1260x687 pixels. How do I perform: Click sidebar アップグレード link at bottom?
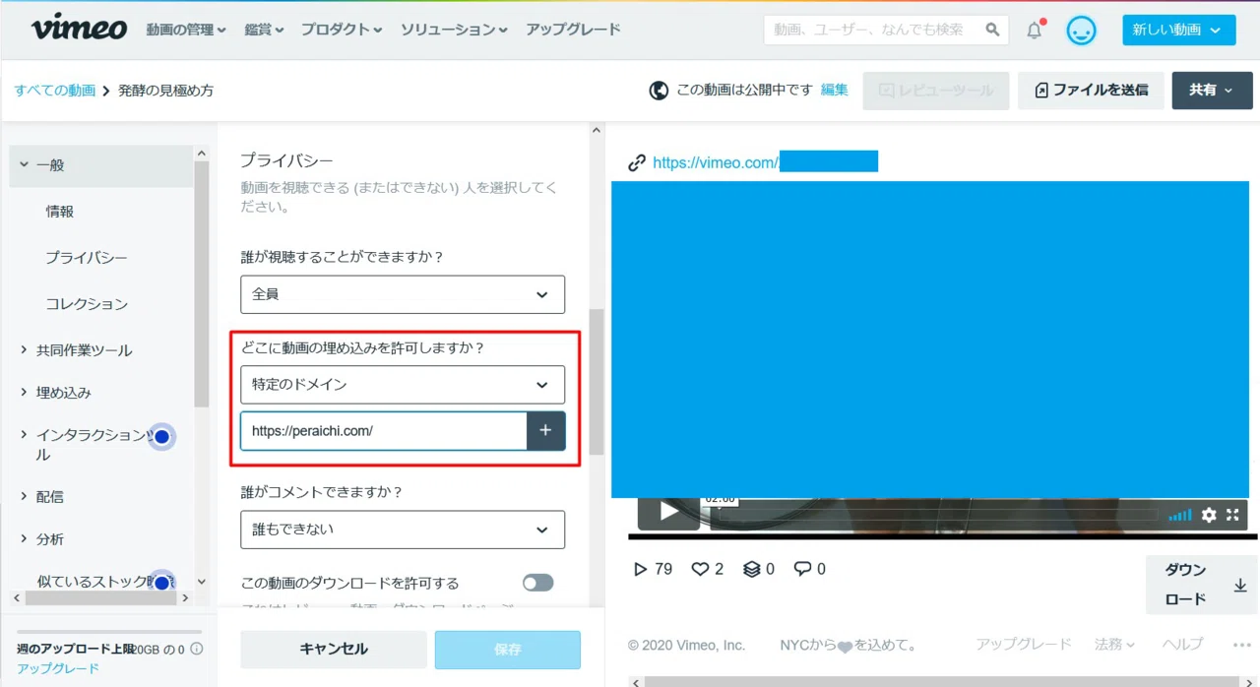(x=58, y=668)
